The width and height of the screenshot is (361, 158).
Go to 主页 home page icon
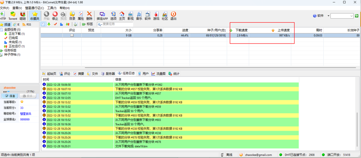tap(122, 16)
